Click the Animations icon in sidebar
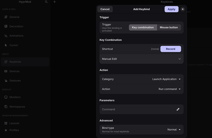This screenshot has width=212, height=138. [6, 36]
